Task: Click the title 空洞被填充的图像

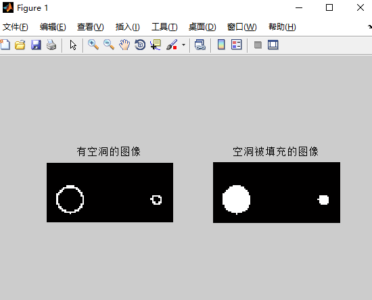Action: point(275,151)
